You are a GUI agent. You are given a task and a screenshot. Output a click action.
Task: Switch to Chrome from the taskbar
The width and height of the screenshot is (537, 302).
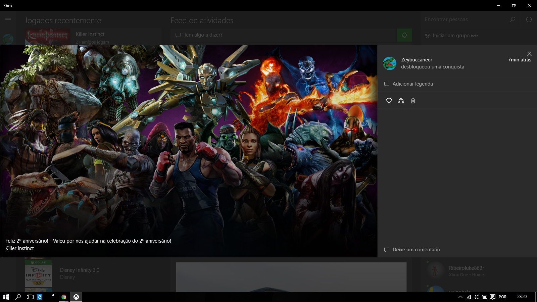(64, 297)
